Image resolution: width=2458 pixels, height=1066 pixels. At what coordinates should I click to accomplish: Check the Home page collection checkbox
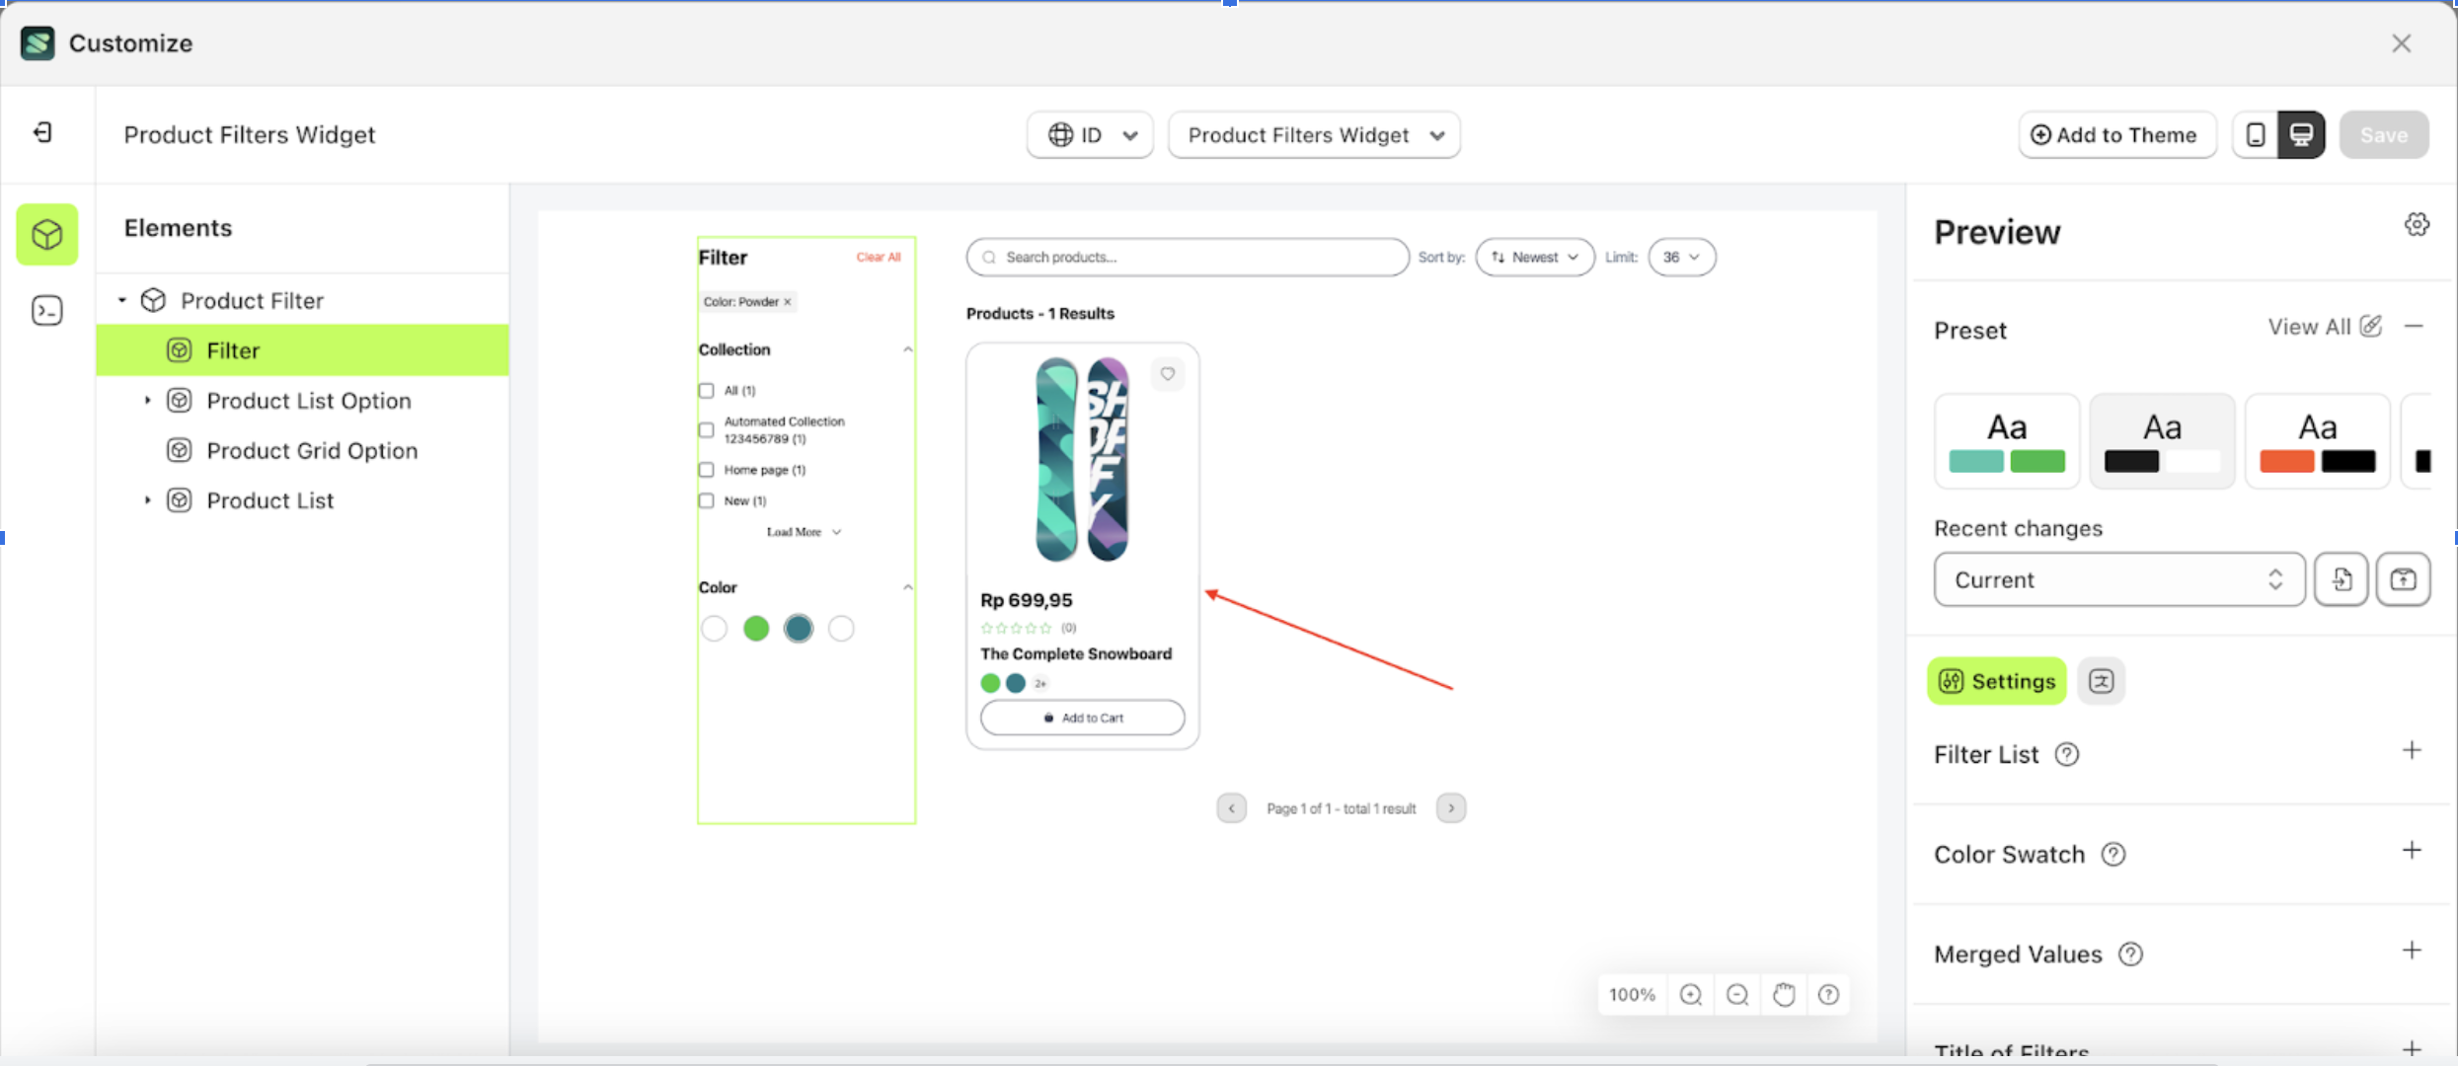point(707,470)
